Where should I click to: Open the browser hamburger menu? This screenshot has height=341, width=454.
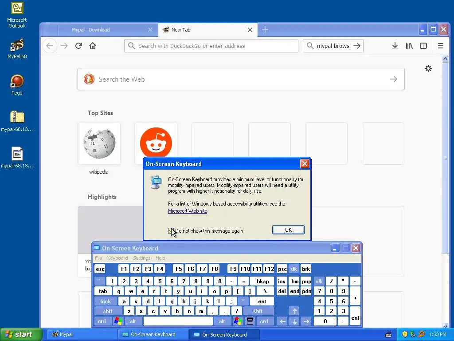pos(440,46)
